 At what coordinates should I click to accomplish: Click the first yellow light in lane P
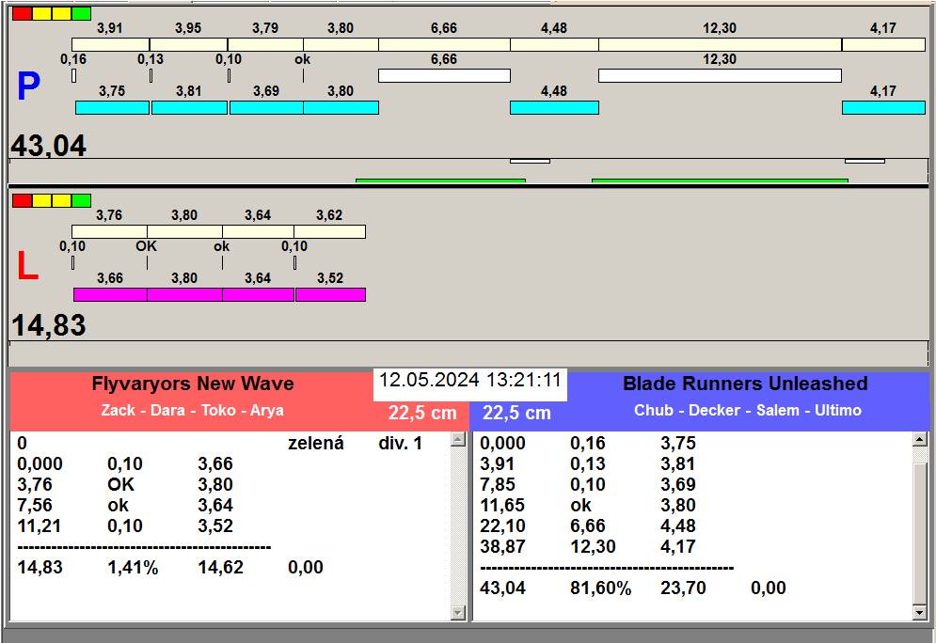coord(42,13)
